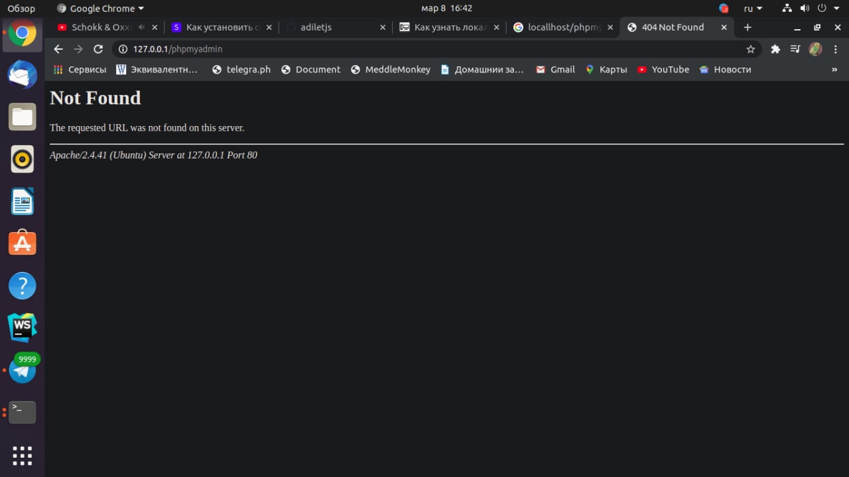Show hidden bookmarks with the chevron

(x=834, y=70)
